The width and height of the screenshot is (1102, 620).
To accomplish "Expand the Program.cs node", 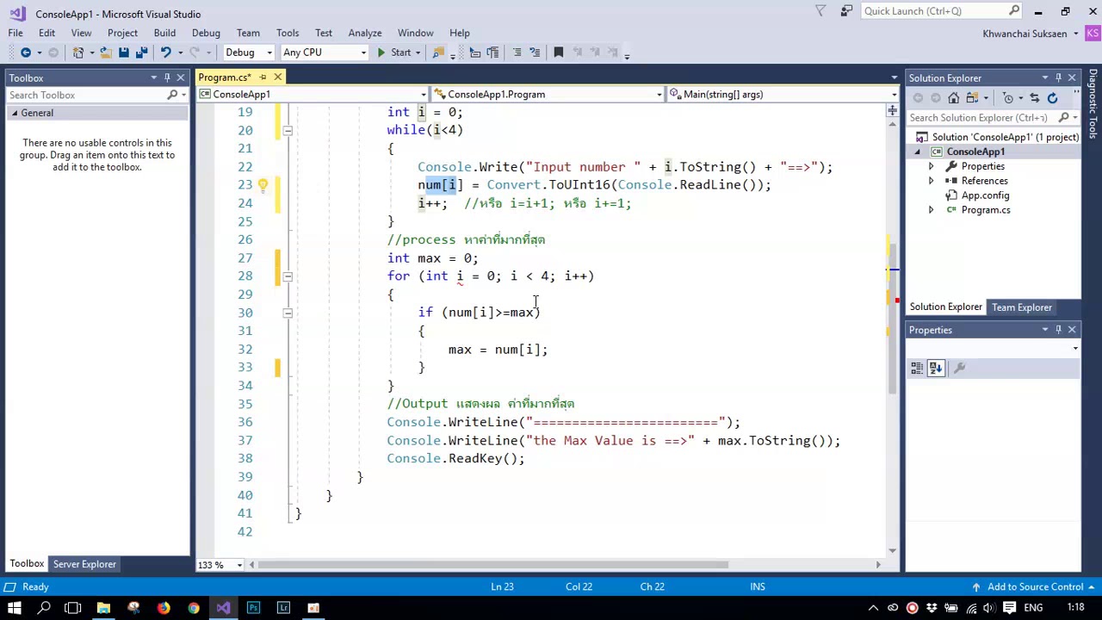I will 931,210.
